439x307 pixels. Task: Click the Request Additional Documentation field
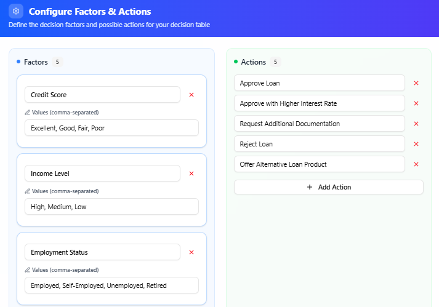[319, 124]
